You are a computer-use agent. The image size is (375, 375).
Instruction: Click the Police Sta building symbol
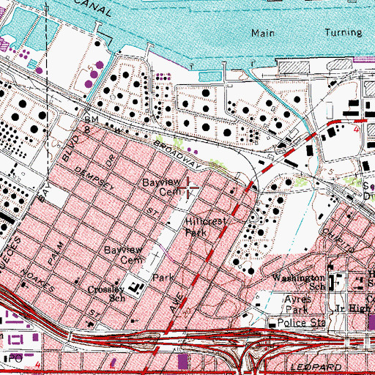[272, 325]
